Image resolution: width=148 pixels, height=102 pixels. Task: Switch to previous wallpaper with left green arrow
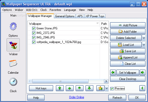pos(113,73)
